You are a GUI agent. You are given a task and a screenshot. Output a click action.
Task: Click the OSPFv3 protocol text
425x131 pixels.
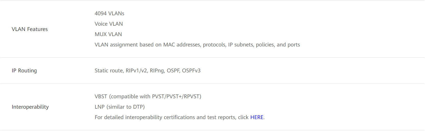(x=191, y=71)
